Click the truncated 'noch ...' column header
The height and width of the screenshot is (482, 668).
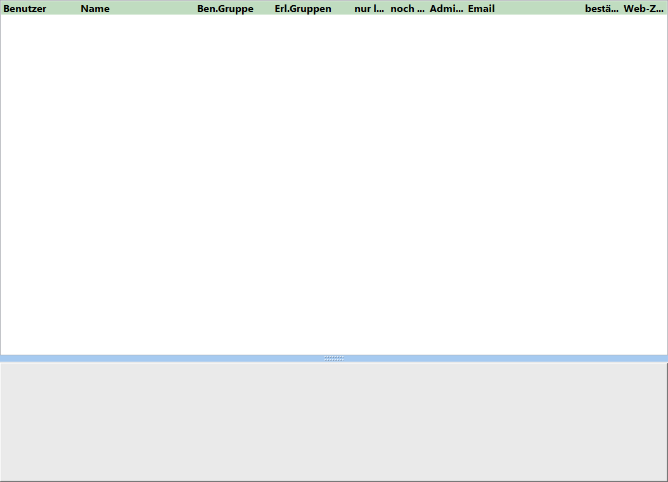point(407,9)
